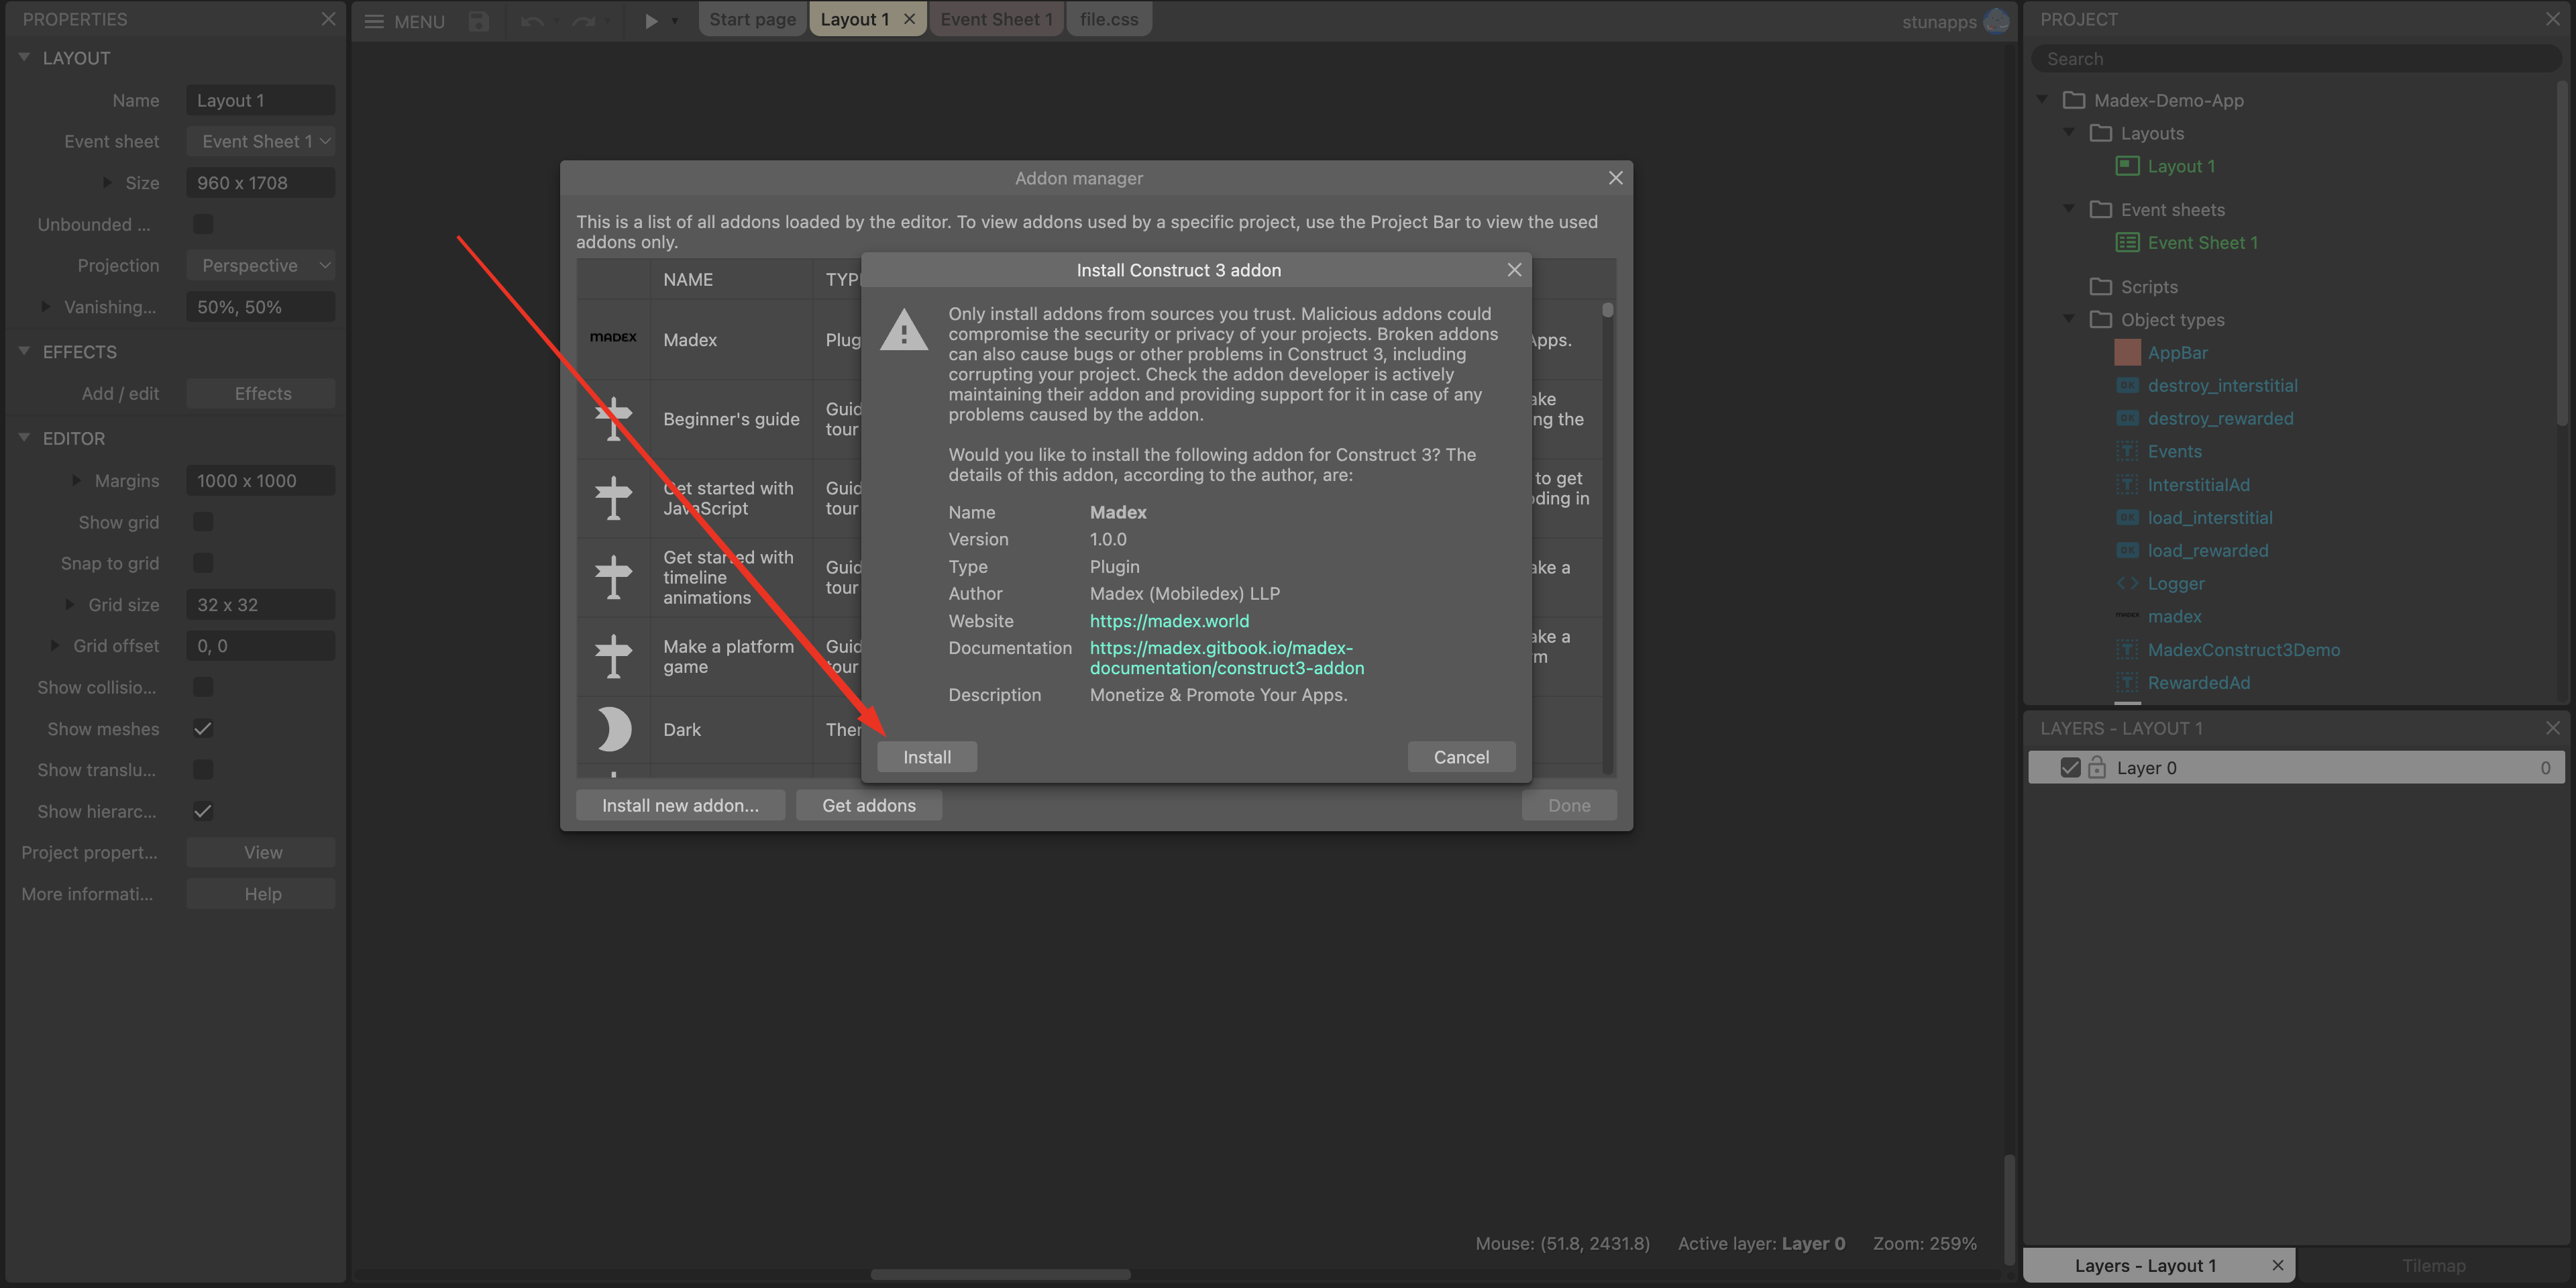Click the load_rewarded button icon
Screen dimensions: 2576x1288
[2127, 550]
